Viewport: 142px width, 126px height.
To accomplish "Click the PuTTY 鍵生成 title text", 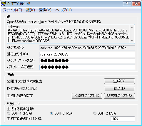I will [x=19, y=4].
